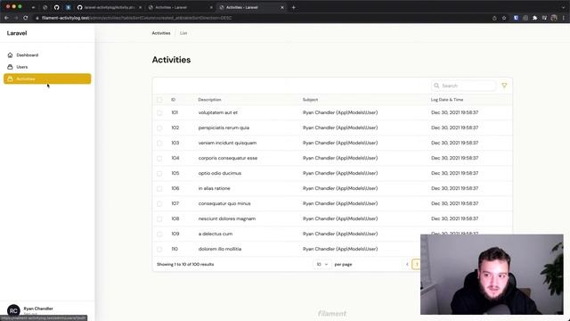Open the browser three-dot menu
This screenshot has height=321, width=570.
[x=564, y=18]
